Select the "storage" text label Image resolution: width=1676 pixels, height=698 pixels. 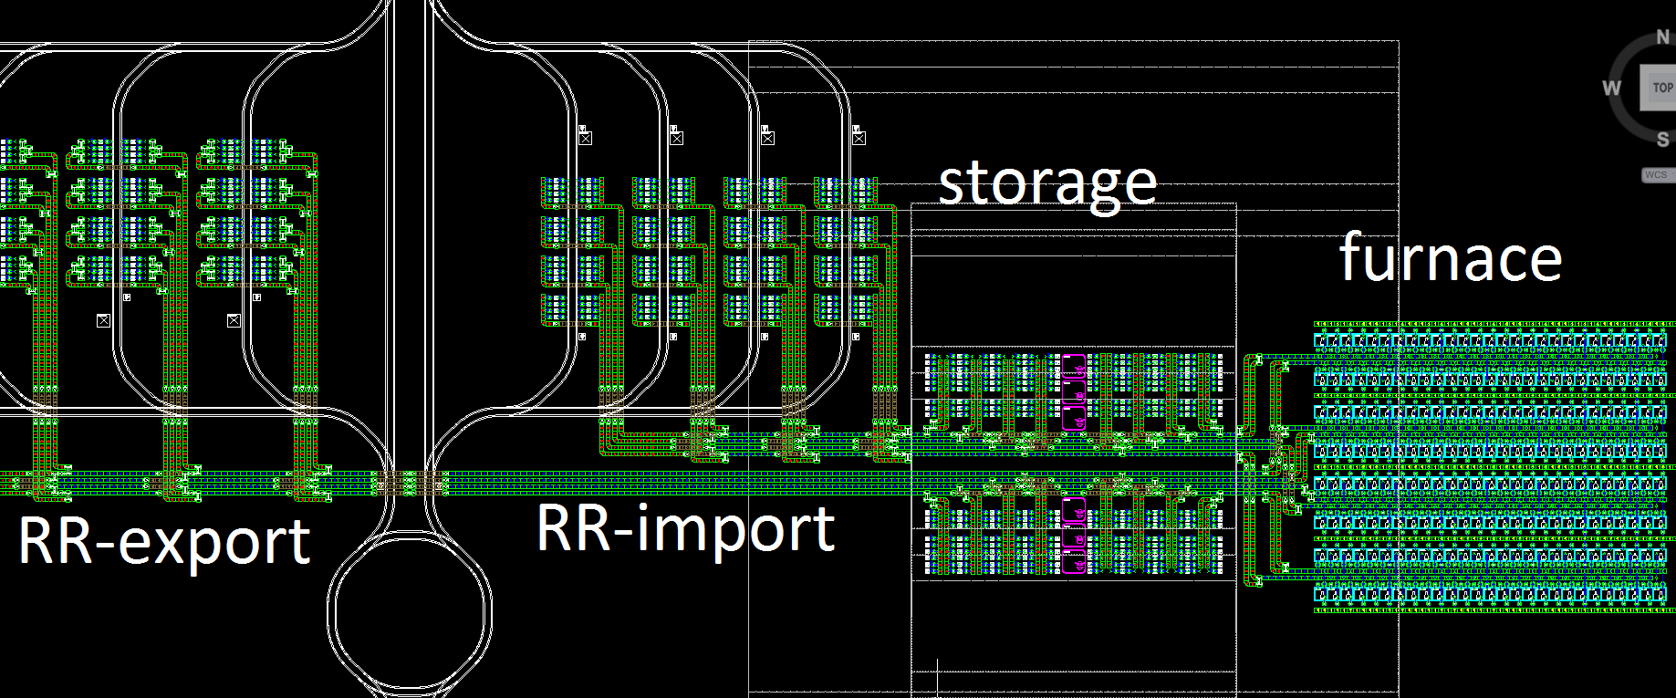(1047, 182)
